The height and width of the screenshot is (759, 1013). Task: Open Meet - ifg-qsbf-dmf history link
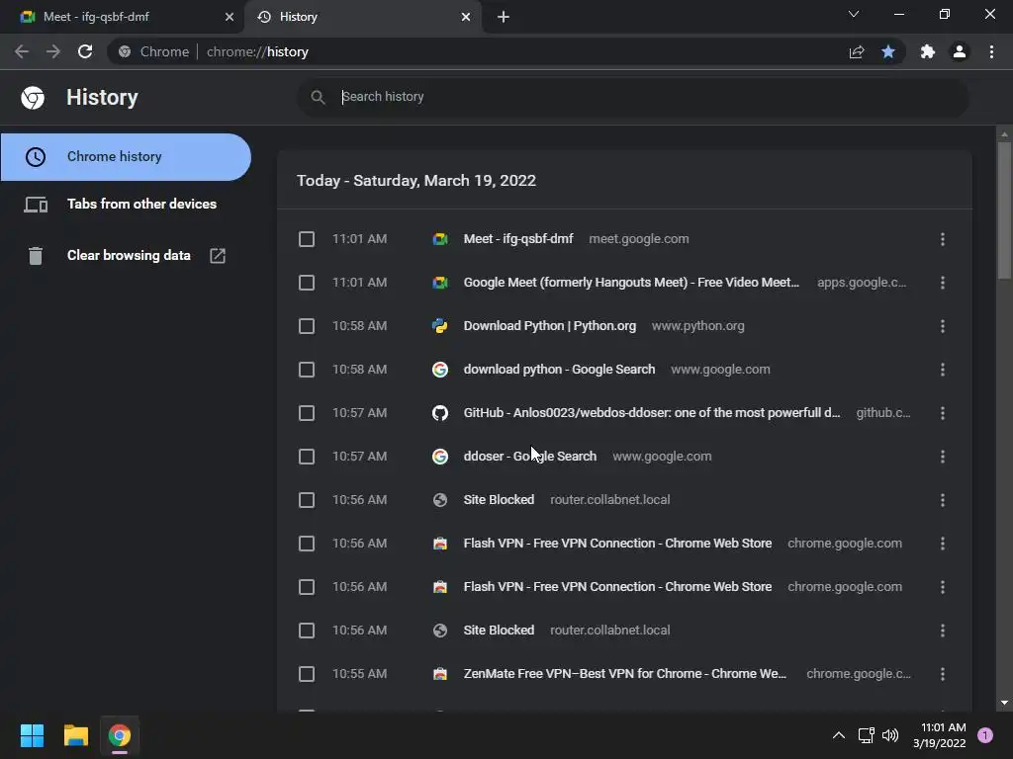(518, 239)
